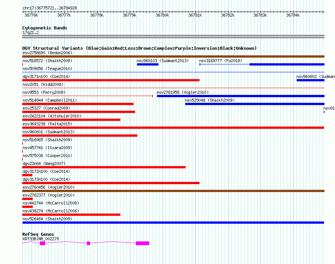Click the blue nsv525048 gain bar
Viewport: 335px width, 264px height.
tap(255, 104)
